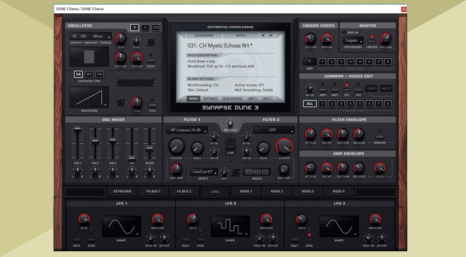The width and height of the screenshot is (466, 257).
Task: Click the next patch arrow
Action: point(271,35)
